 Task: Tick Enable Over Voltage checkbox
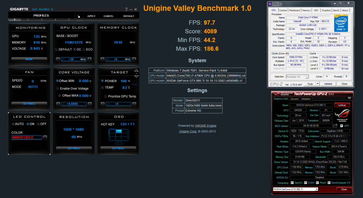pyautogui.click(x=57, y=88)
